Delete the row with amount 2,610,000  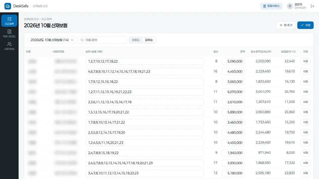pyautogui.click(x=305, y=102)
